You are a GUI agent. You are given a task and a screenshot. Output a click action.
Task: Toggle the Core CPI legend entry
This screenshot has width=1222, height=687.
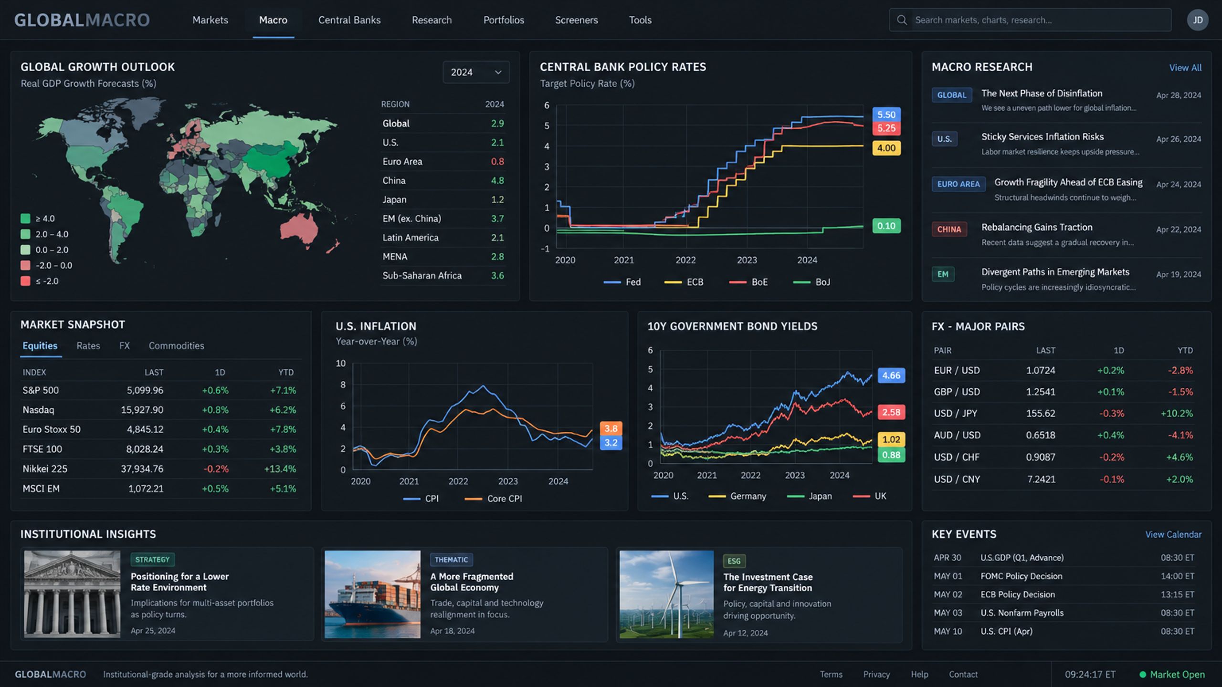click(x=493, y=499)
